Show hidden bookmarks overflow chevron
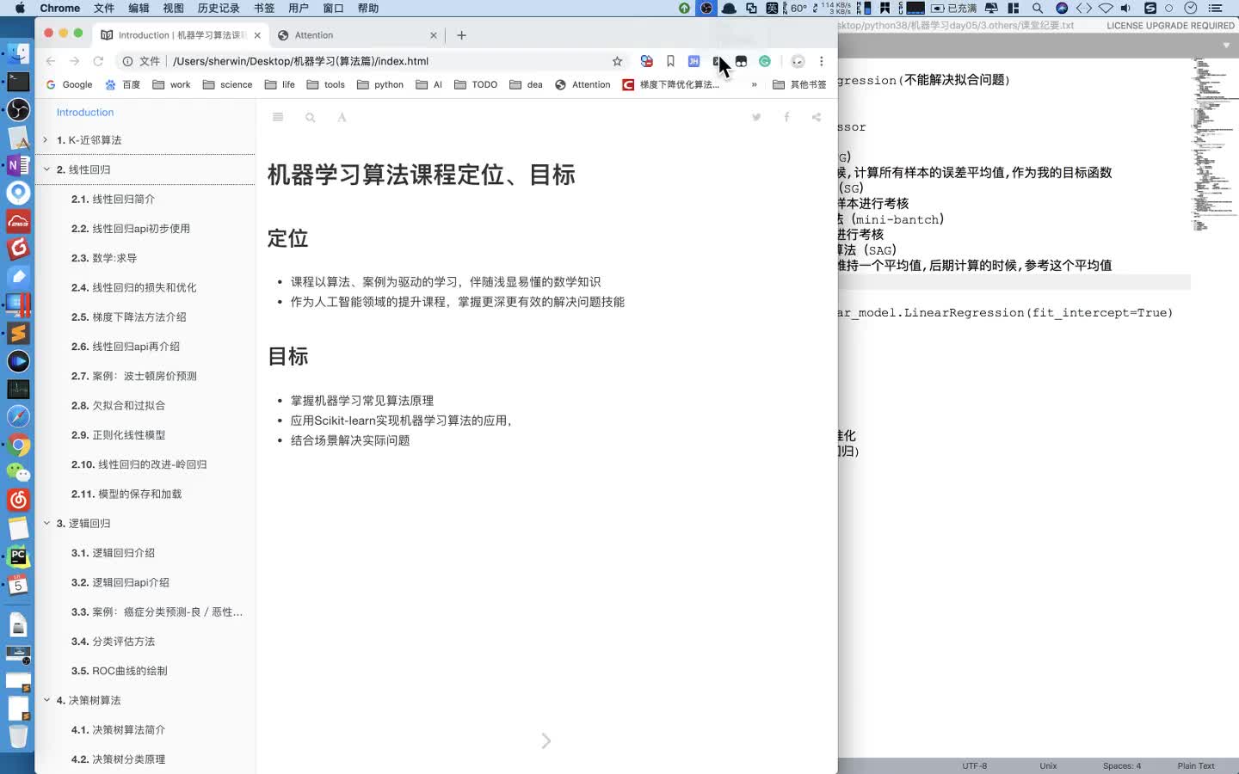The height and width of the screenshot is (774, 1239). coord(754,84)
